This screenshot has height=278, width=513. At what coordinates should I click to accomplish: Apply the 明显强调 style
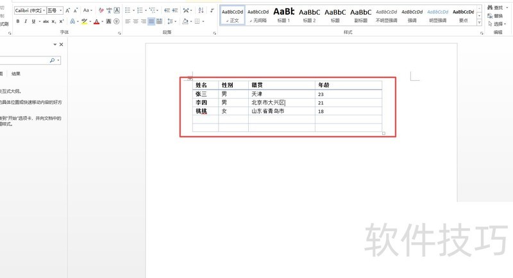(438, 15)
